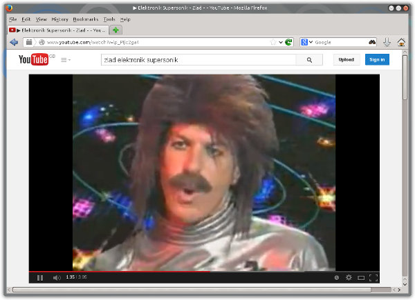Open the YouTube guide menu icon
Image resolution: width=415 pixels, height=300 pixels.
66,60
